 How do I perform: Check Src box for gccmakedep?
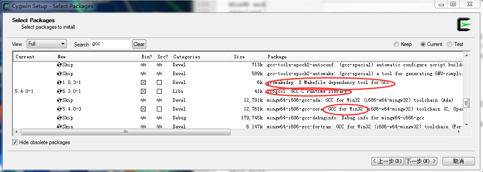coord(159,83)
